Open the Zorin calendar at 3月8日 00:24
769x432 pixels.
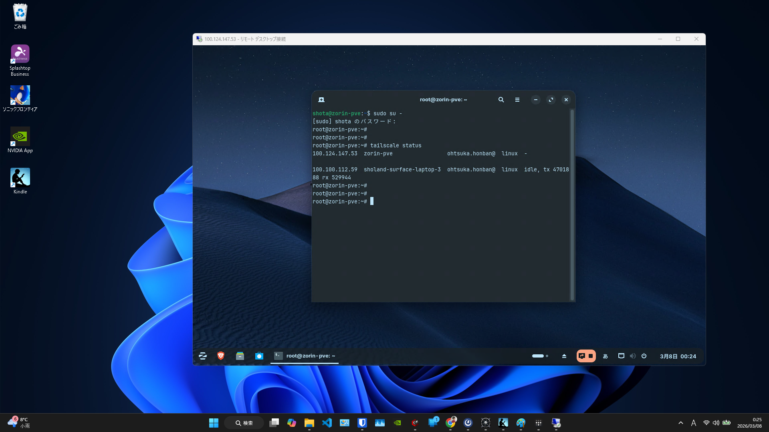pos(678,356)
